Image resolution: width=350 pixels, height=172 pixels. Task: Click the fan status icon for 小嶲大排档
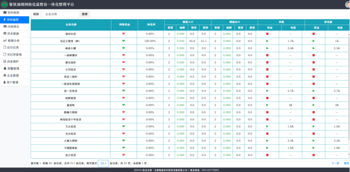267,140
